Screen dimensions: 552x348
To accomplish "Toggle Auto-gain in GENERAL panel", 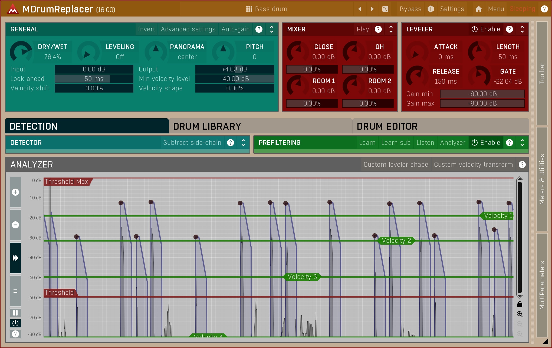I will [235, 29].
